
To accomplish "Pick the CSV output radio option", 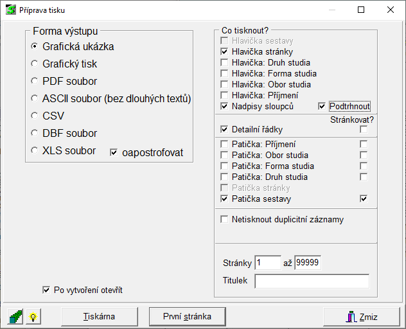I will pyautogui.click(x=35, y=116).
